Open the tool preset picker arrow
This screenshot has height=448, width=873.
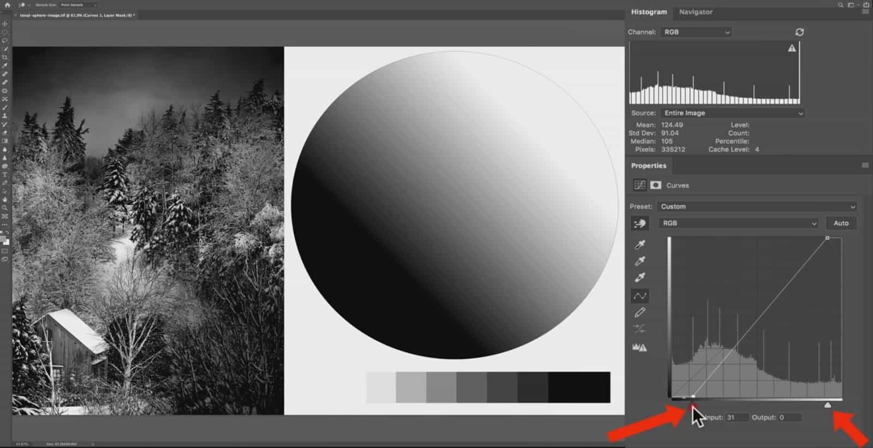28,5
